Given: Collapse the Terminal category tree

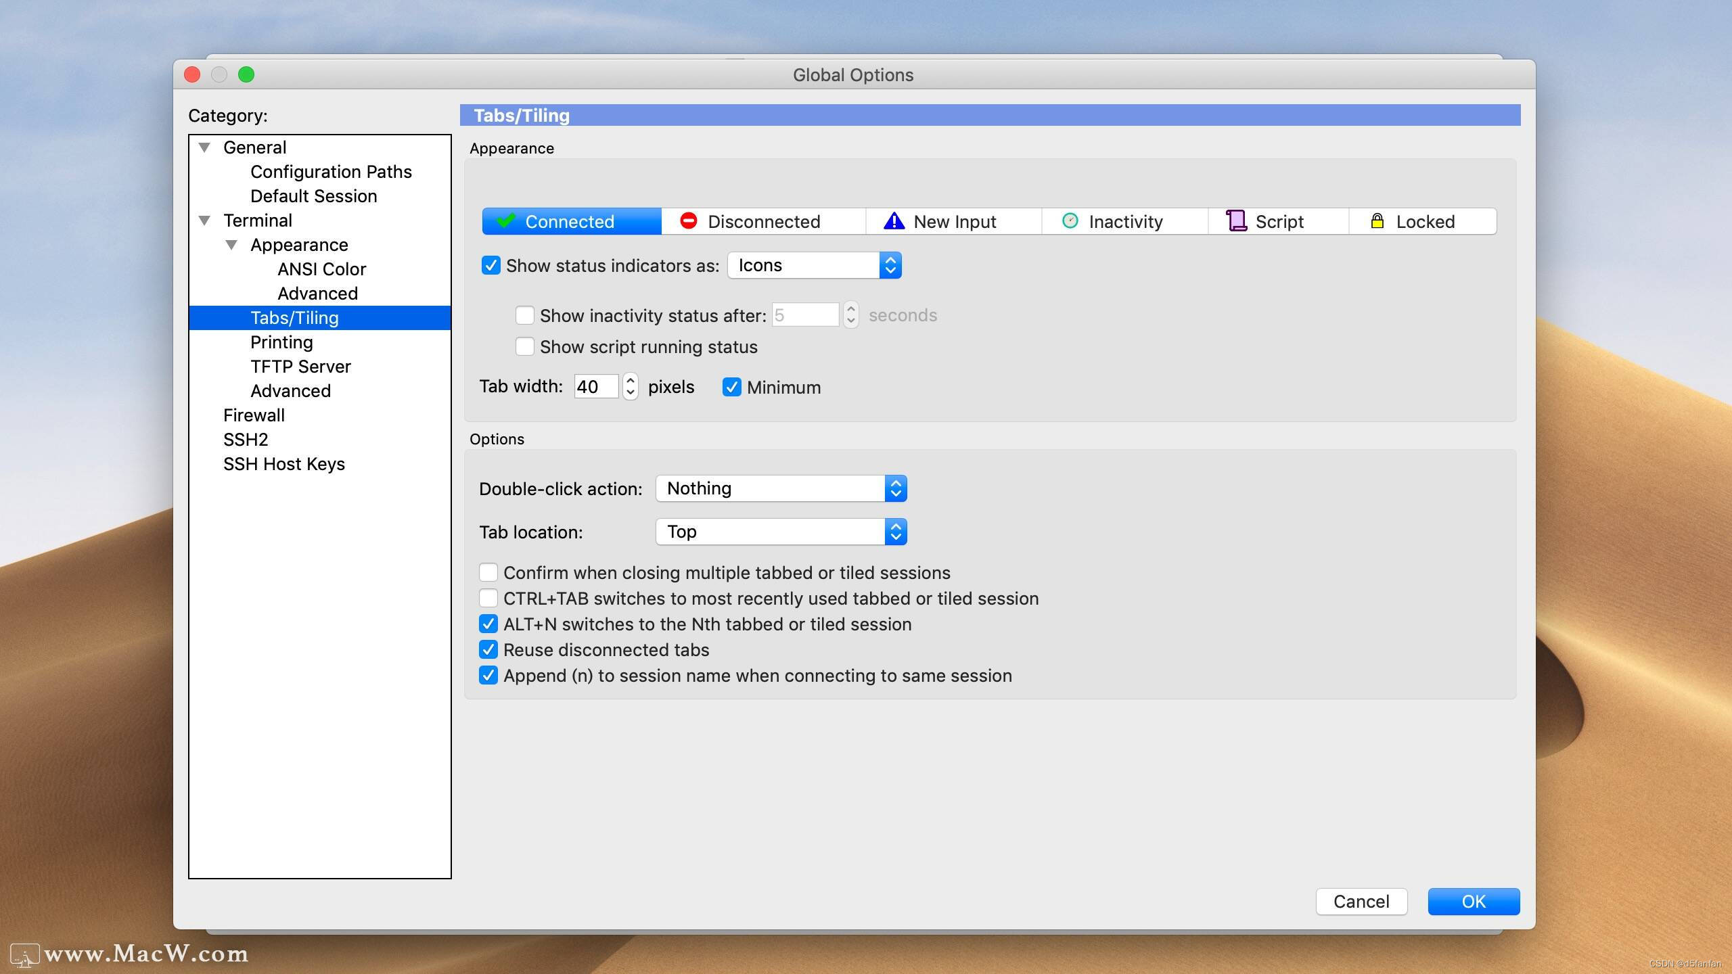Looking at the screenshot, I should point(205,220).
